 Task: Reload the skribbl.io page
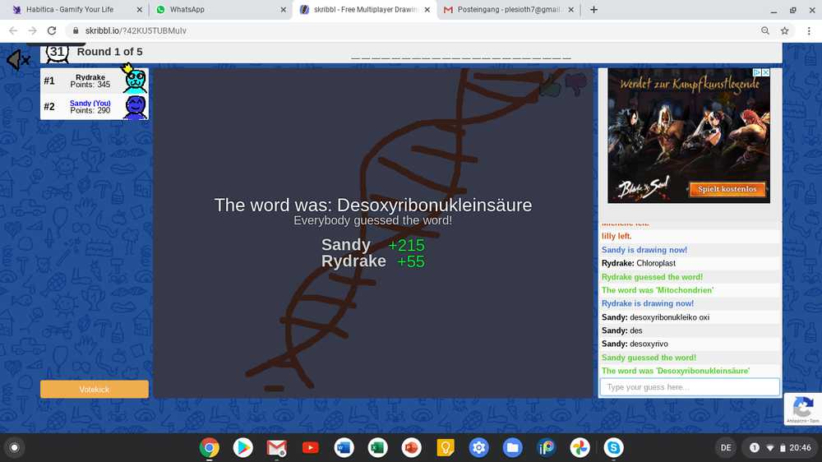(52, 30)
